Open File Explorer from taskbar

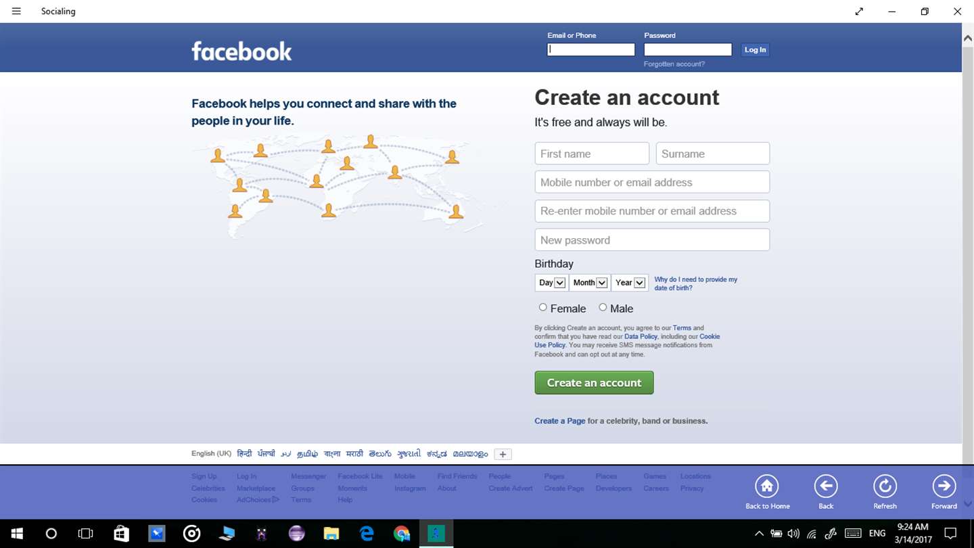(x=331, y=534)
